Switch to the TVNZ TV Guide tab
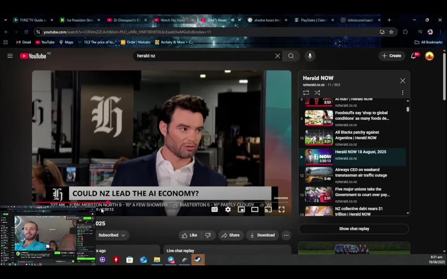The width and height of the screenshot is (447, 279). [x=33, y=20]
